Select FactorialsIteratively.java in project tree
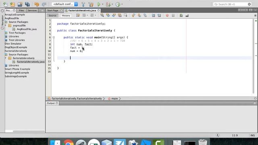 click(x=31, y=62)
